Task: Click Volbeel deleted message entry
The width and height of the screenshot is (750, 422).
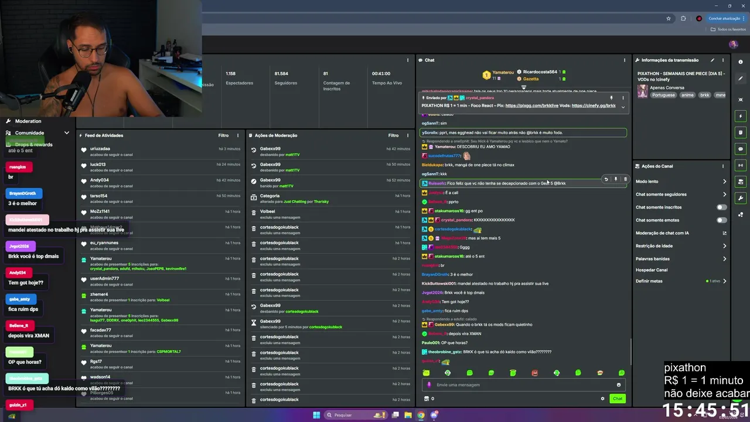Action: pos(331,214)
